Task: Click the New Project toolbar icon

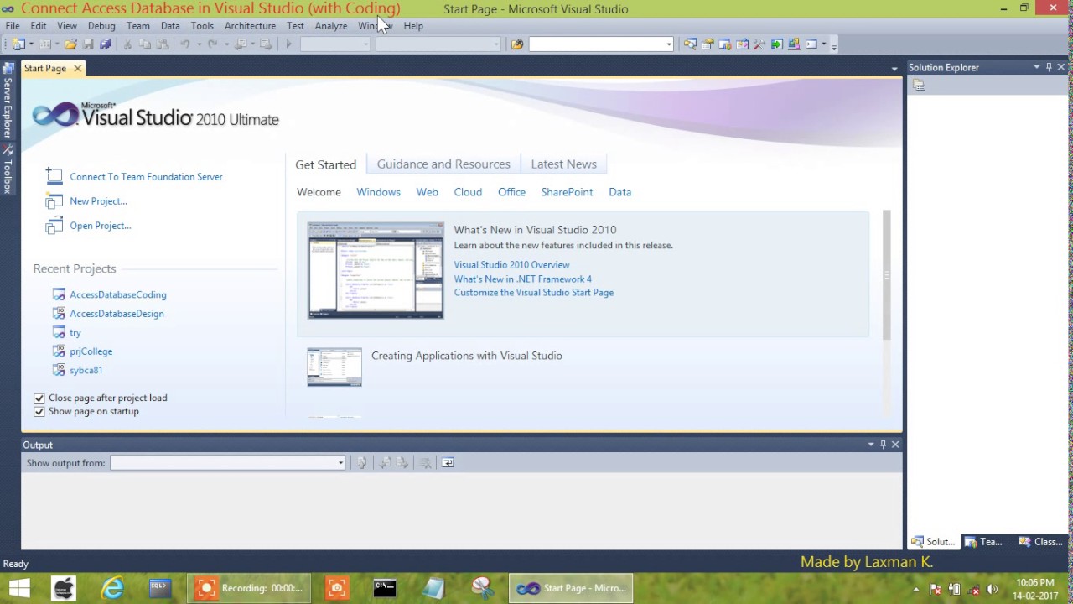Action: click(18, 44)
